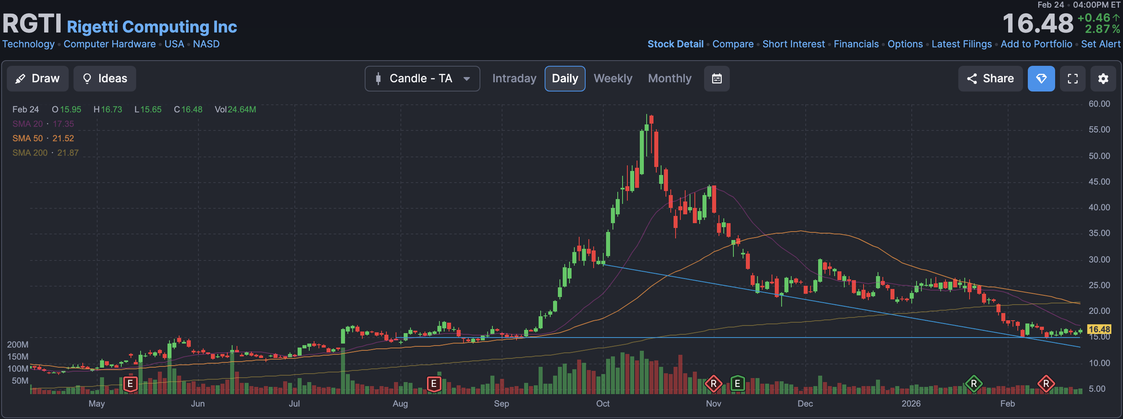Open the Latest Filings link
The image size is (1123, 419).
(x=961, y=44)
